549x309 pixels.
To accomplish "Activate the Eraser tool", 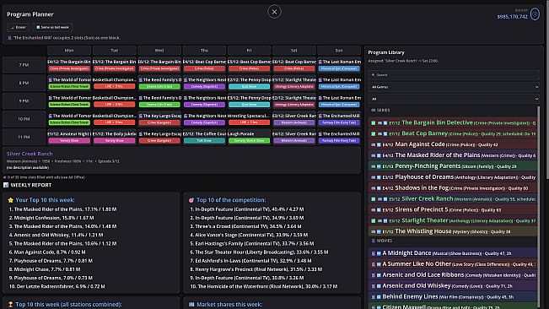I will [19, 27].
